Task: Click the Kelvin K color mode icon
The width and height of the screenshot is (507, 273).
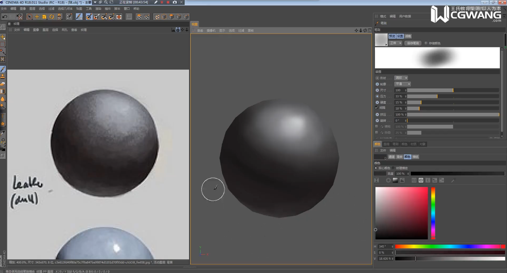Action: click(428, 180)
